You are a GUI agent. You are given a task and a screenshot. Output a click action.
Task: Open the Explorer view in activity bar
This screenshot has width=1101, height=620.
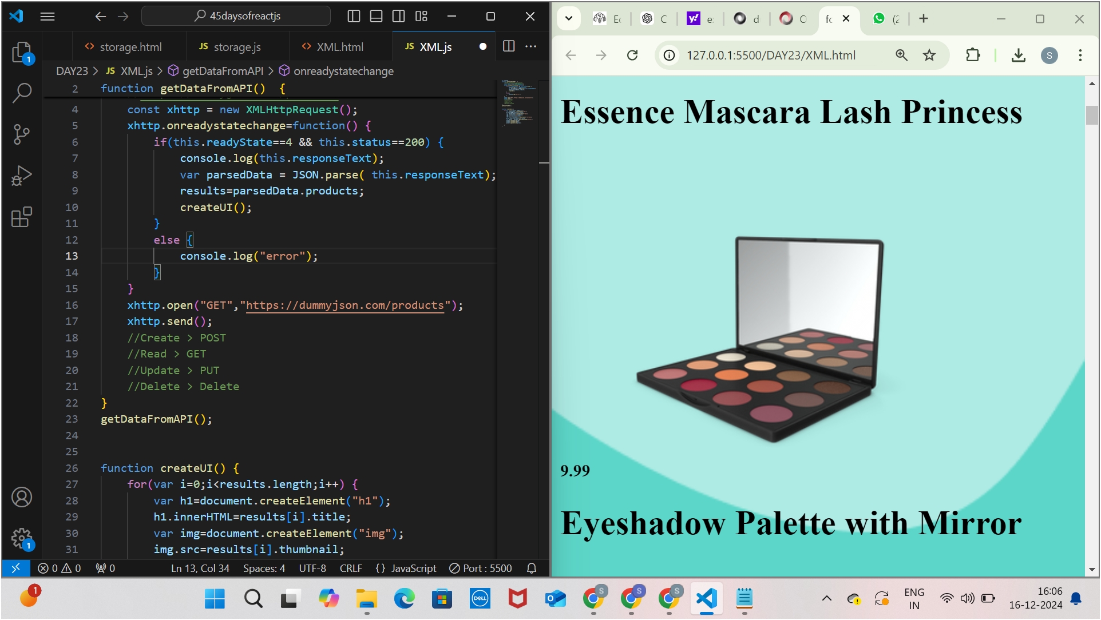(22, 52)
